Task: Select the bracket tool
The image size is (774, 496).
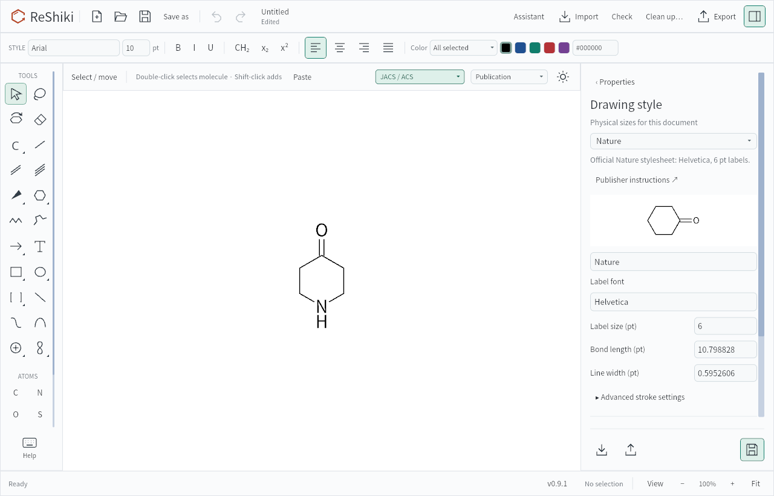Action: tap(16, 297)
